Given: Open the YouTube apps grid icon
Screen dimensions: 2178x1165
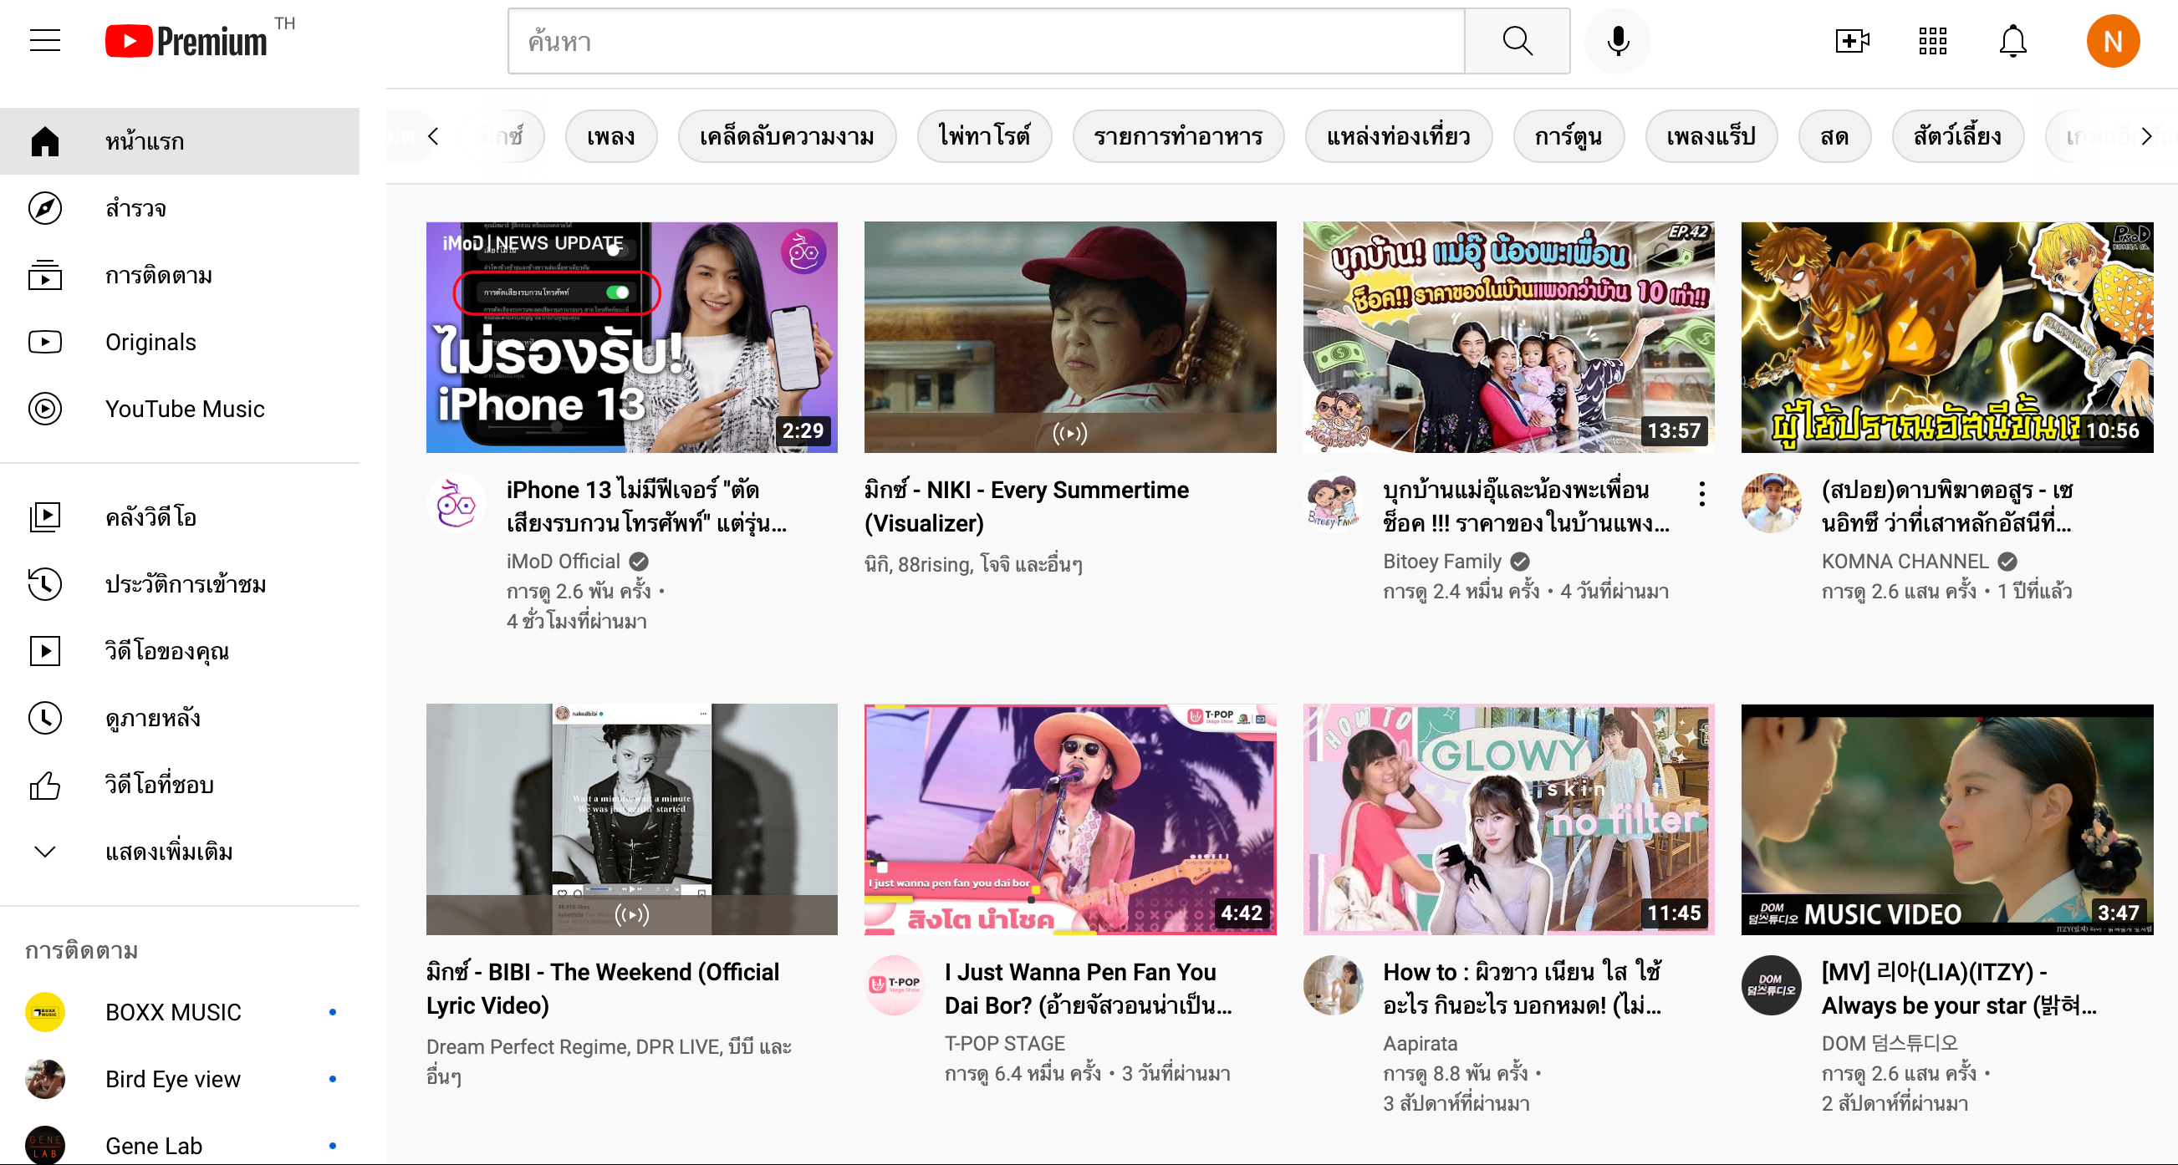Looking at the screenshot, I should coord(1932,41).
